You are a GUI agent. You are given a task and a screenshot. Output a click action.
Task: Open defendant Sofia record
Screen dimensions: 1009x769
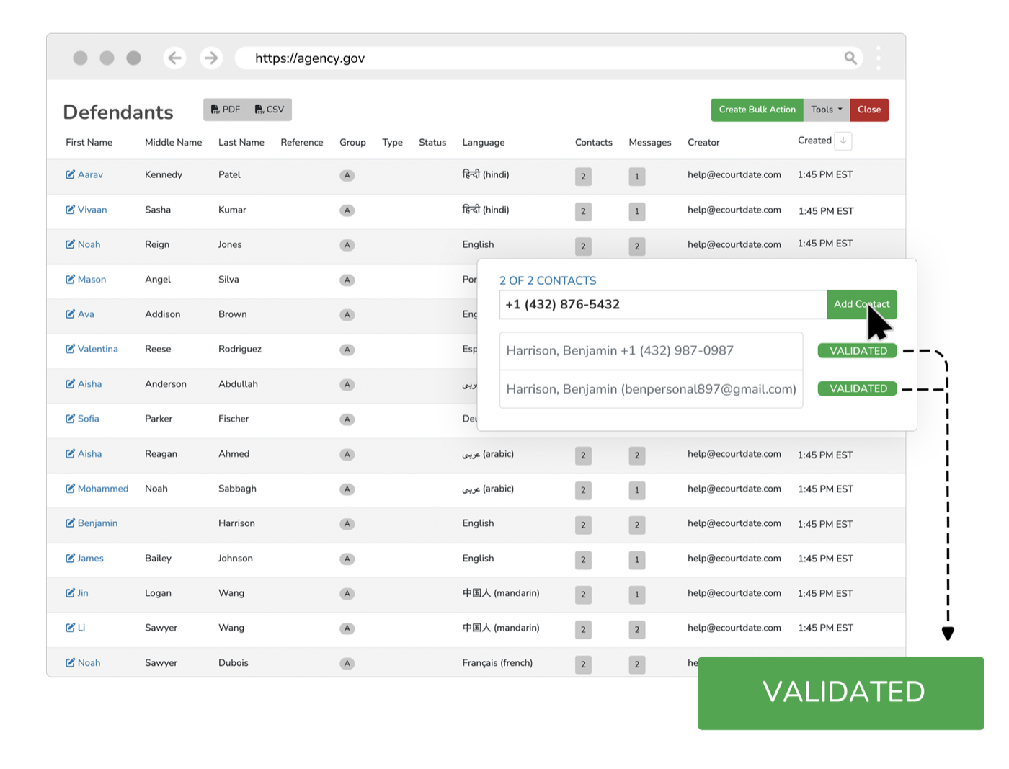[88, 419]
